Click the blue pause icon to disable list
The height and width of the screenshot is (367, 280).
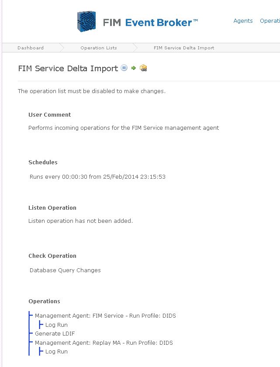[124, 68]
